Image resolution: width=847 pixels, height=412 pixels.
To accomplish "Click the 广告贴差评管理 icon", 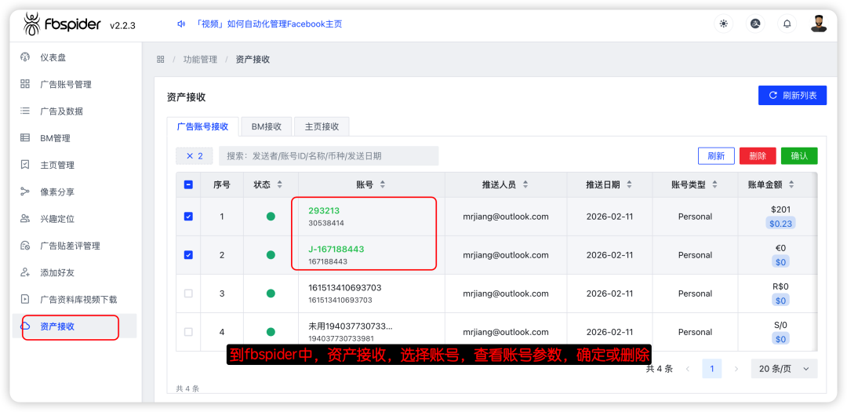I will [25, 246].
